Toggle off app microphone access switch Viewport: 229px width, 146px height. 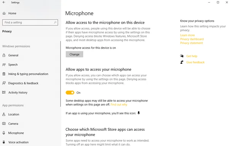click(x=70, y=93)
